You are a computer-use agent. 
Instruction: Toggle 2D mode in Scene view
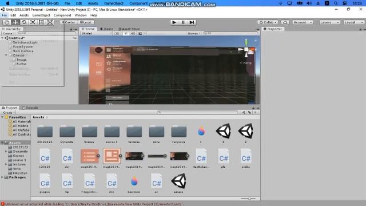pos(117,33)
